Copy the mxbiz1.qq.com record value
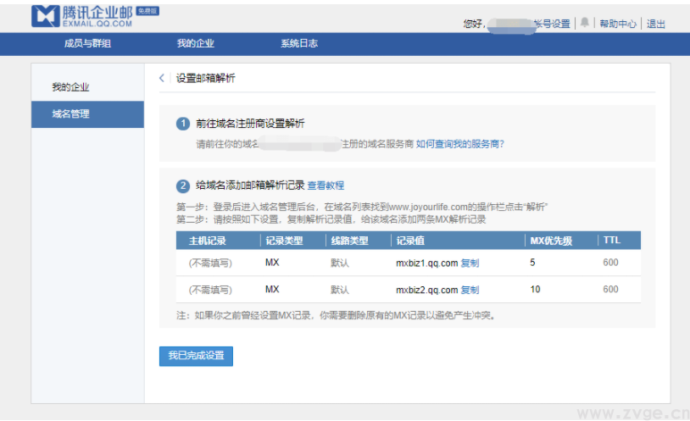Image resolution: width=690 pixels, height=421 pixels. (470, 263)
